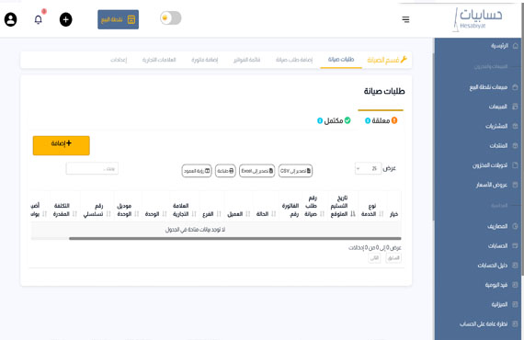Click the icon beside قيد اليومية
Screen dimensions: 524x340
[515, 285]
